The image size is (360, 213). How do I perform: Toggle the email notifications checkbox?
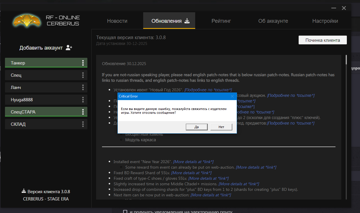125,212
